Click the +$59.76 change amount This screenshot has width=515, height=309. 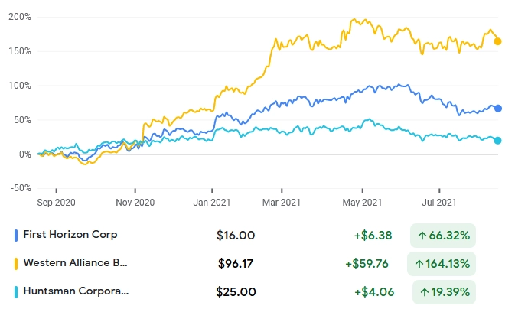coord(367,263)
